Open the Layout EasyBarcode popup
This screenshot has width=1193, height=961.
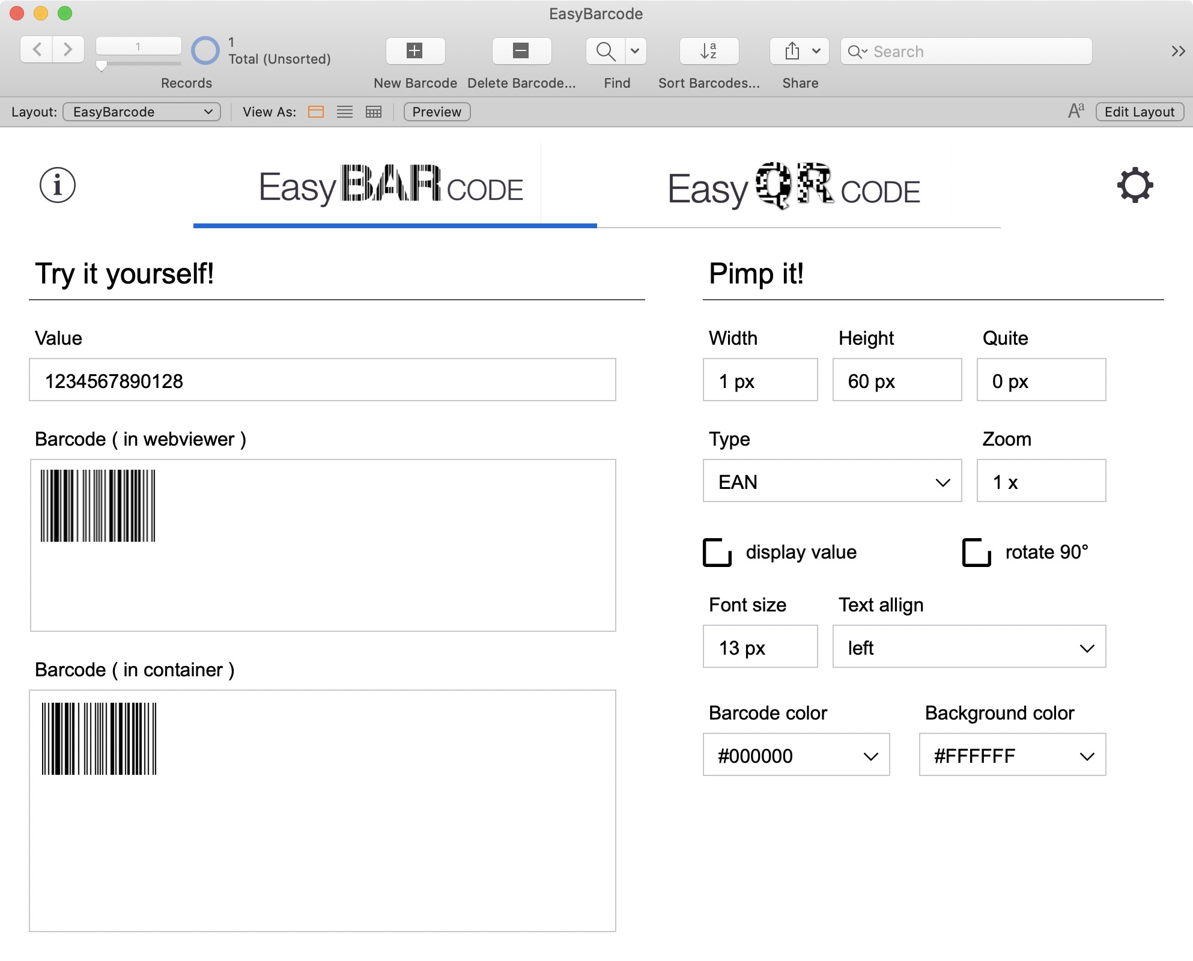pos(142,112)
